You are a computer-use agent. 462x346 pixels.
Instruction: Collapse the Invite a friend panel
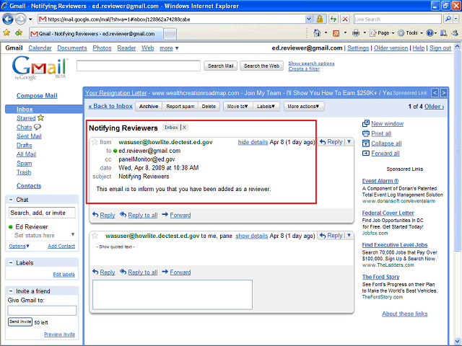click(11, 291)
